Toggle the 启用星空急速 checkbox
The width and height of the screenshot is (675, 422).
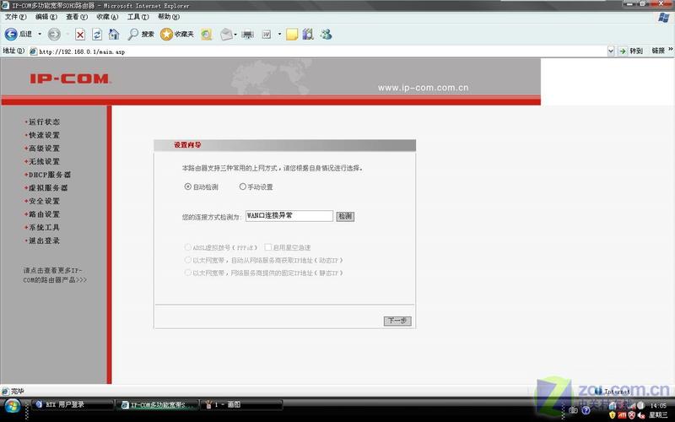coord(268,247)
